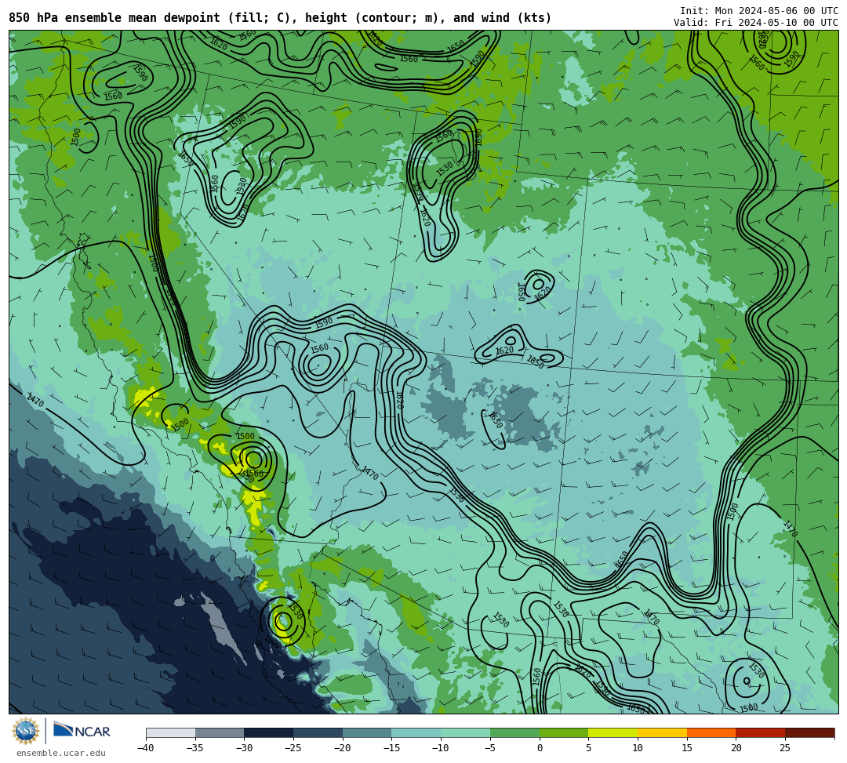Click the -20 colorbar tick label
The height and width of the screenshot is (763, 847).
pos(343,748)
